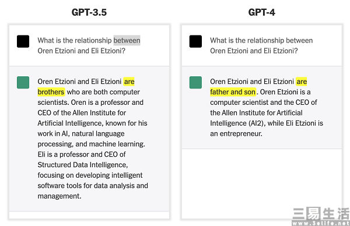
Task: Click the highlighted 'are' in GPT-4 answer
Action: pyautogui.click(x=302, y=82)
